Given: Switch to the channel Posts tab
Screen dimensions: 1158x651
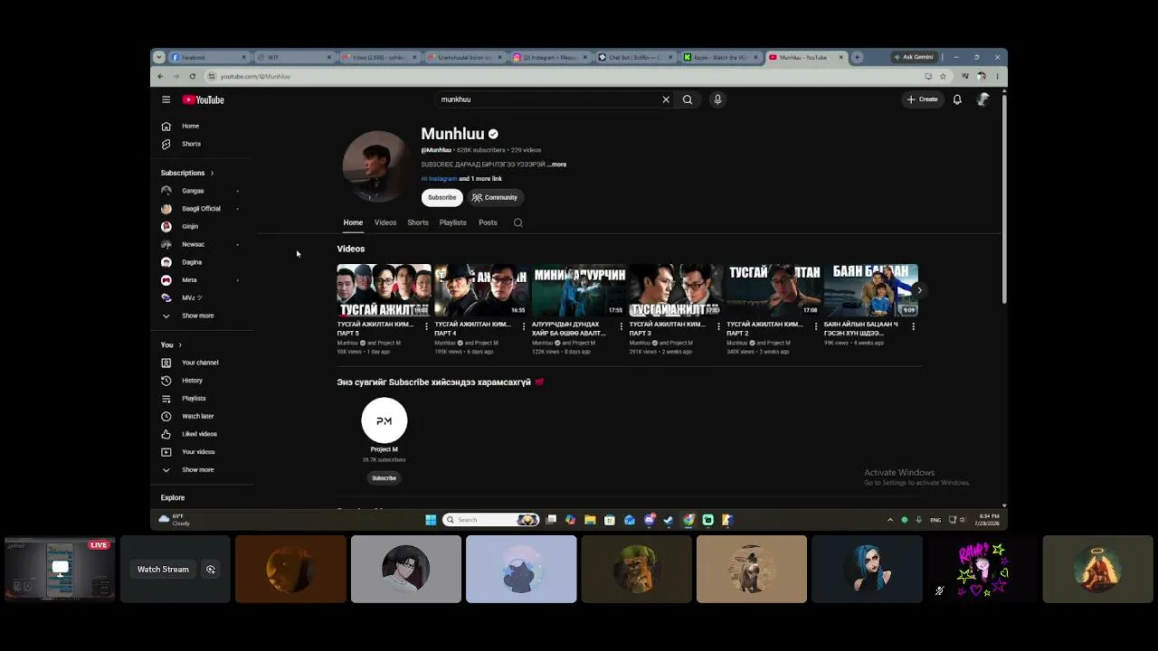Looking at the screenshot, I should coord(488,222).
